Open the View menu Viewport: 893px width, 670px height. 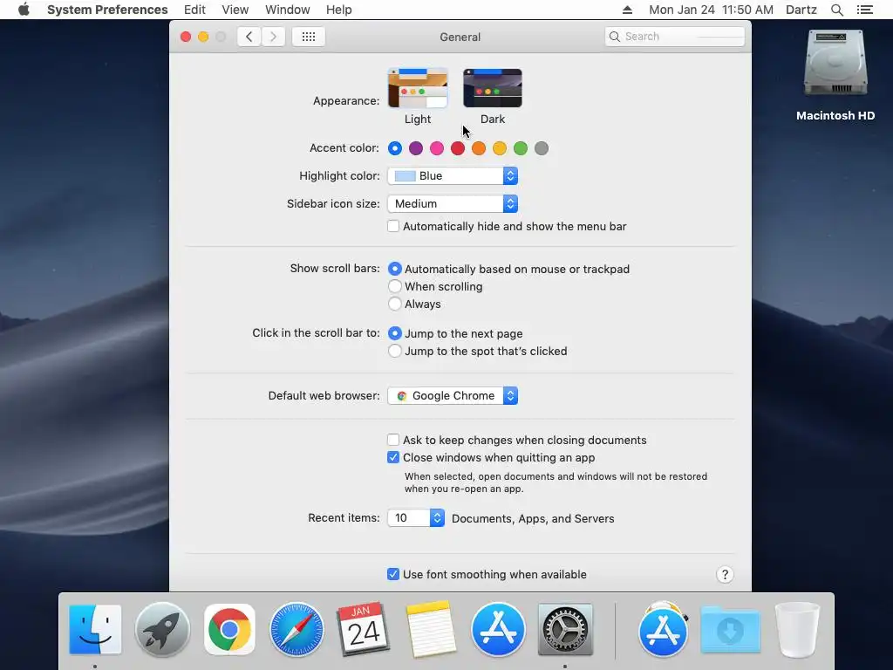pyautogui.click(x=235, y=10)
